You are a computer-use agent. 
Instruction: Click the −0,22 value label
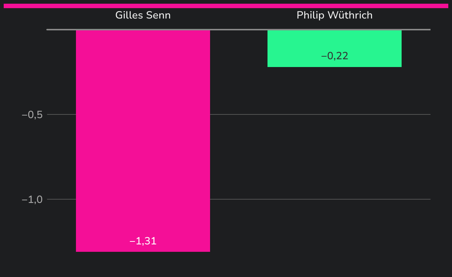[334, 56]
